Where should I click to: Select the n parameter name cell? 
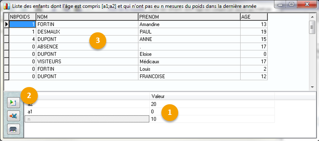[x=87, y=119]
